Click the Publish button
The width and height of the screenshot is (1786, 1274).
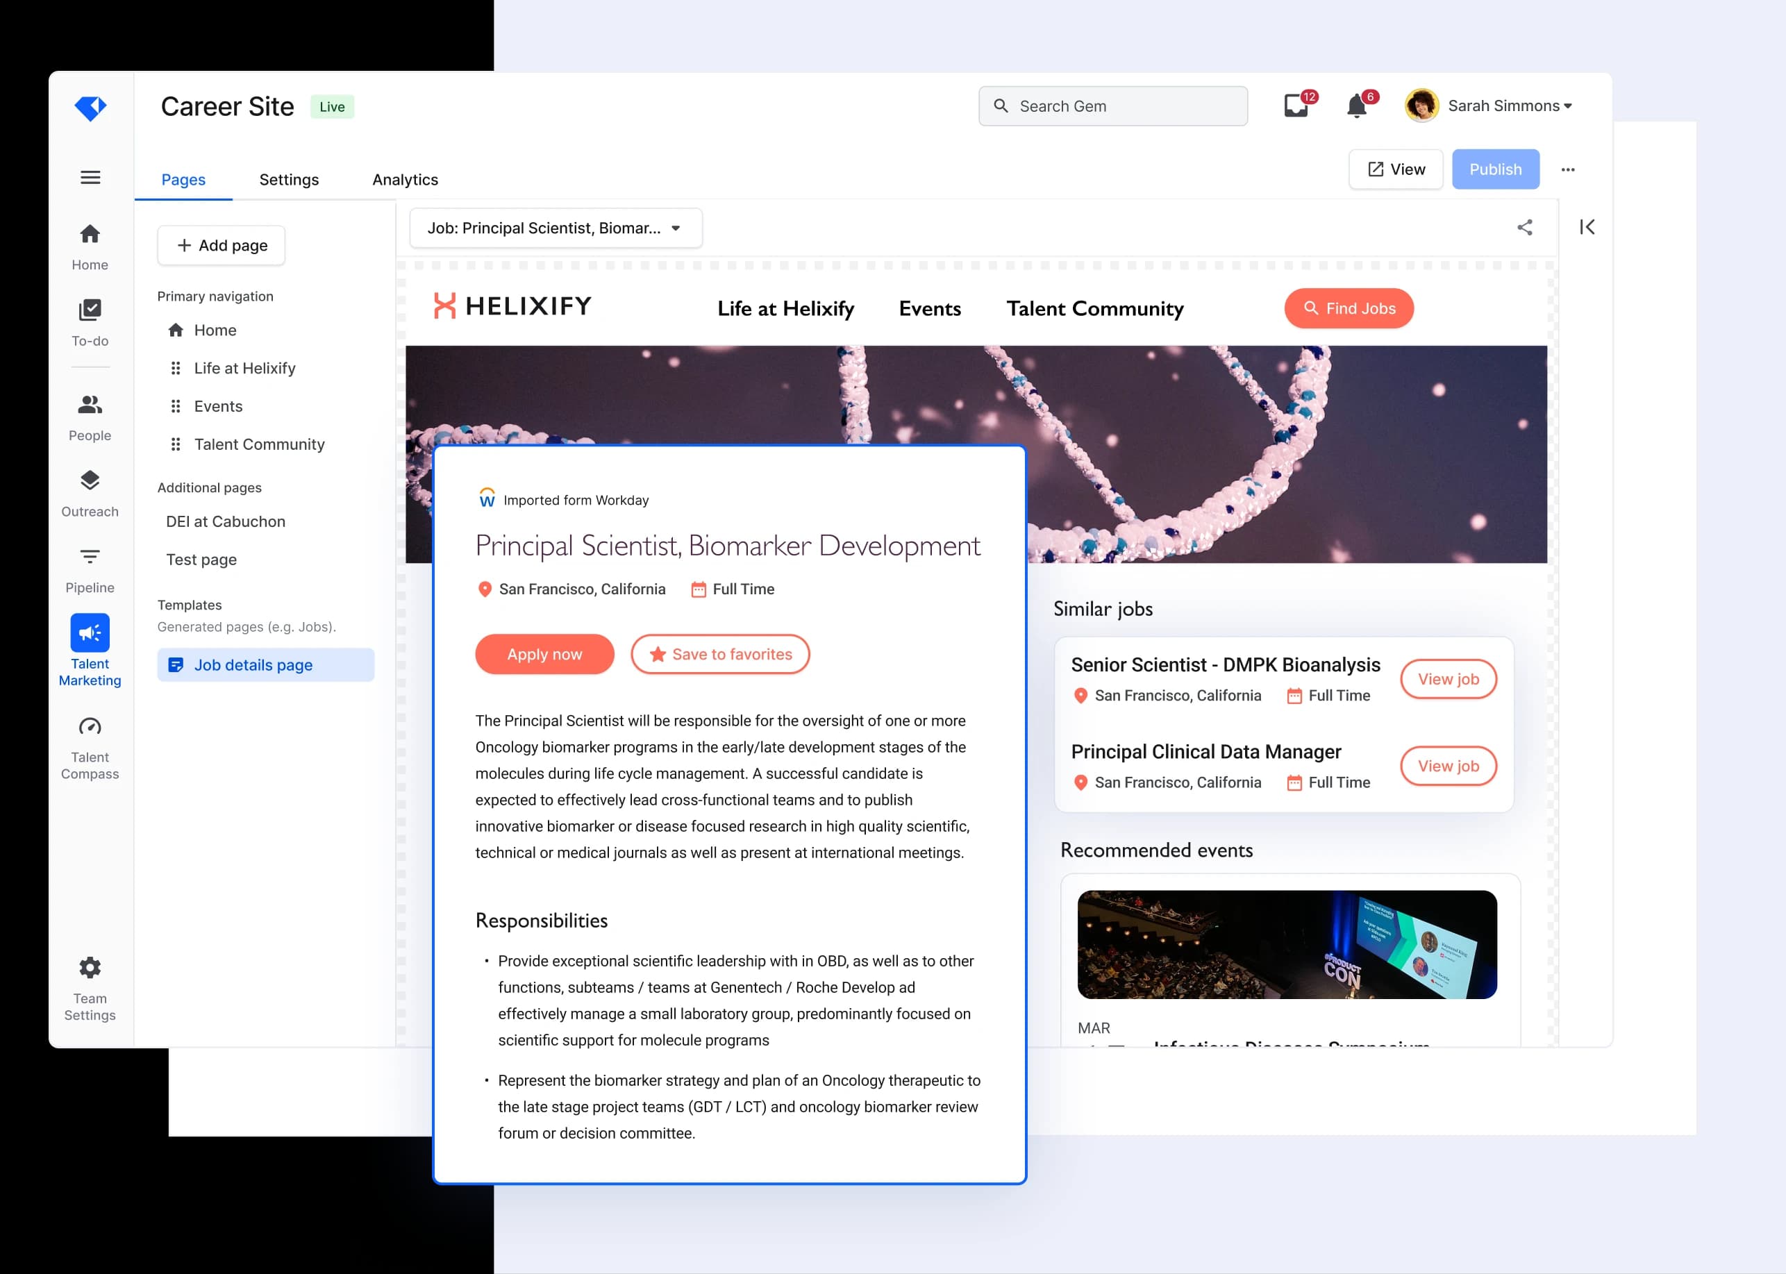tap(1495, 169)
